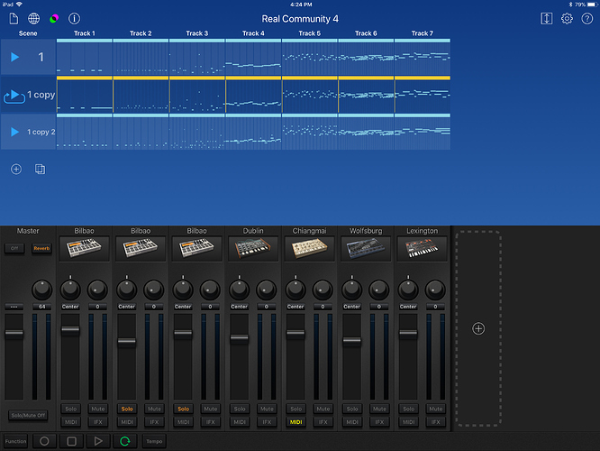Click the Lexington send knob showing 0
600x451 pixels.
pos(435,290)
